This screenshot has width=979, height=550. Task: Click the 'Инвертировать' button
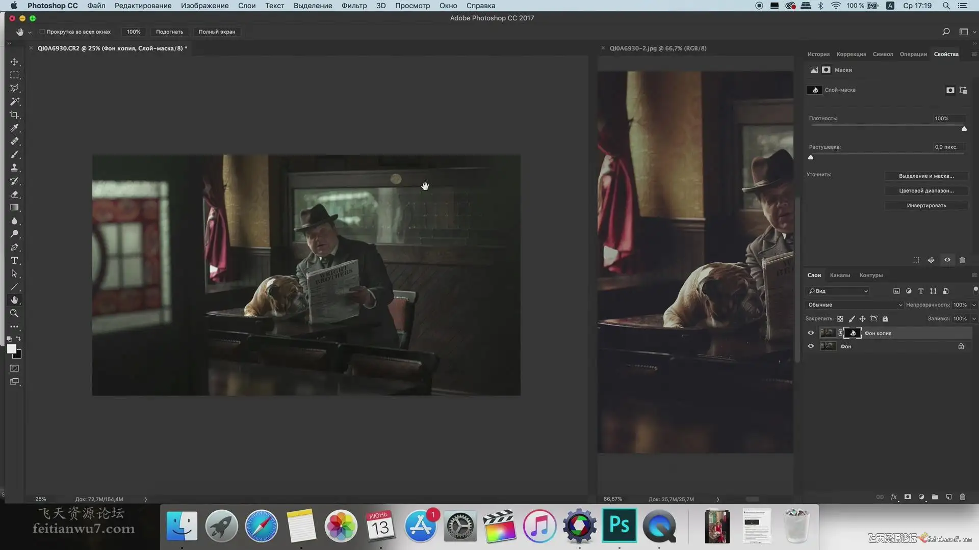(926, 205)
